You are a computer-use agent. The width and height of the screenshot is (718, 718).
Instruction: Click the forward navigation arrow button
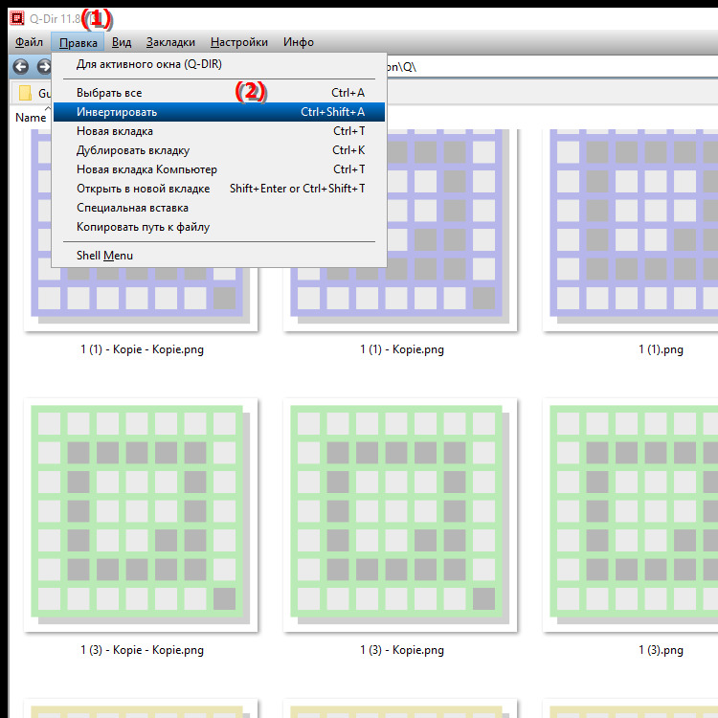click(44, 67)
